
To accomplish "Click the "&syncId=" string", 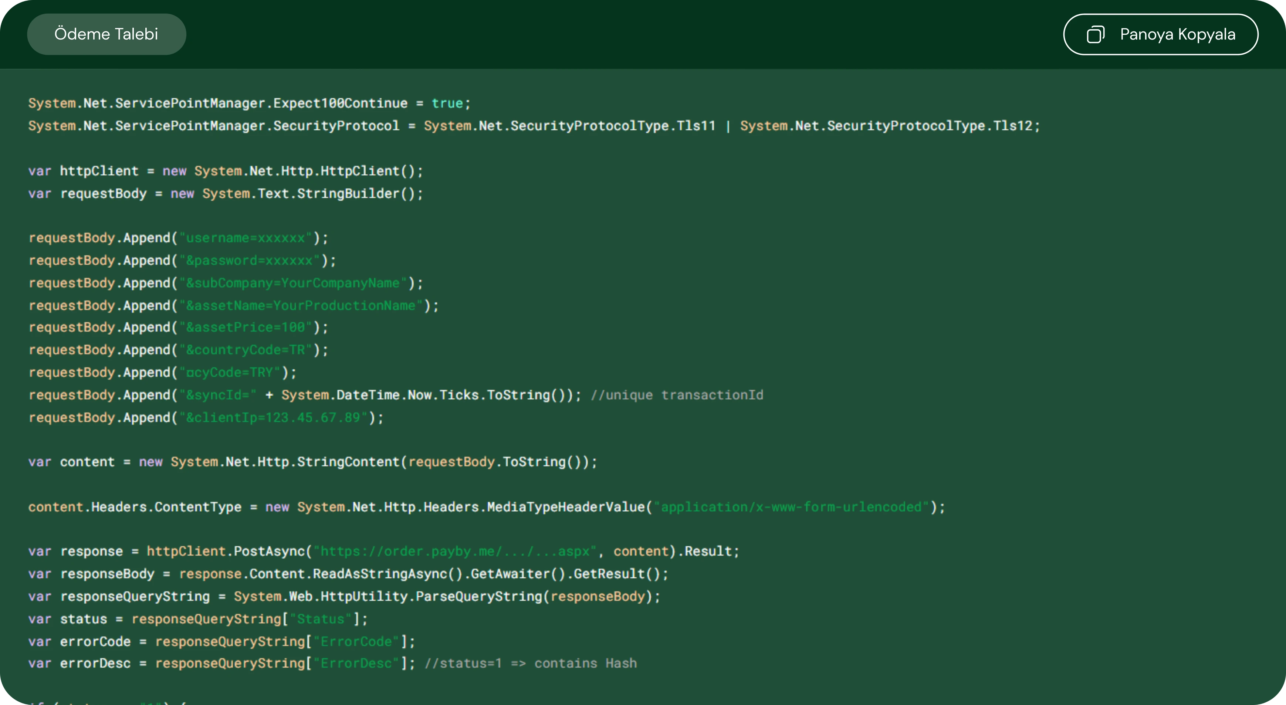I will point(218,395).
